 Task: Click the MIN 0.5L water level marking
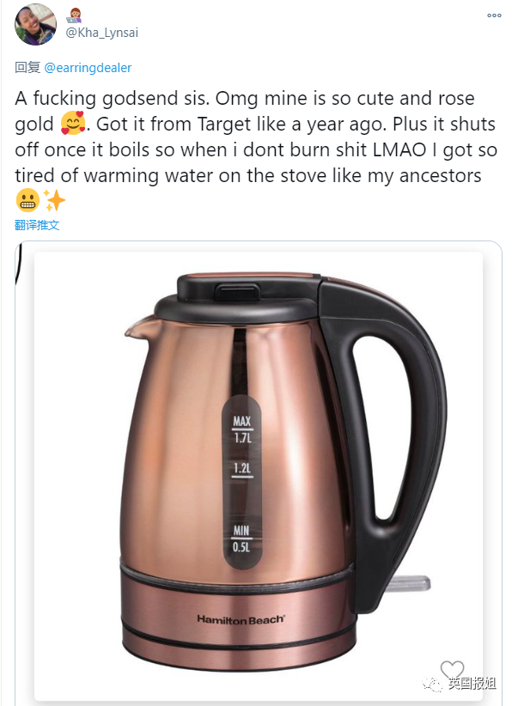click(x=241, y=539)
